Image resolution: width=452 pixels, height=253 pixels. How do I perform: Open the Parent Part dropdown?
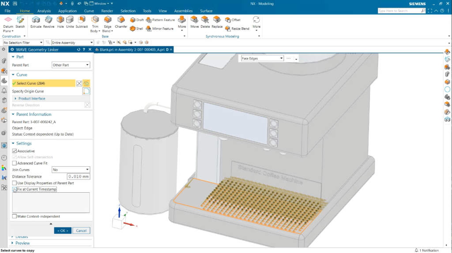[x=71, y=65]
